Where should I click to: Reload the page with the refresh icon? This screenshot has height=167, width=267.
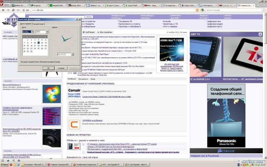pos(13,10)
